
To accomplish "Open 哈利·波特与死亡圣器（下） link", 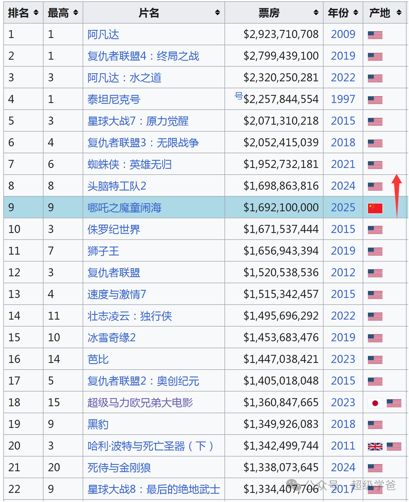I will (x=151, y=446).
